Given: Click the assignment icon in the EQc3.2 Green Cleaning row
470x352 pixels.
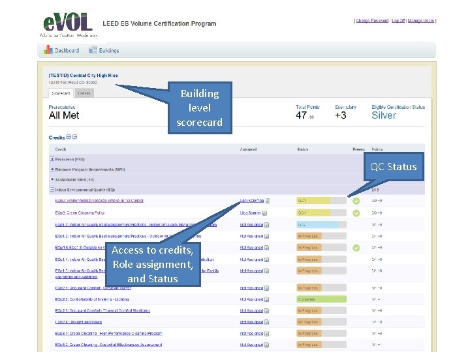Looking at the screenshot, I should (x=267, y=345).
